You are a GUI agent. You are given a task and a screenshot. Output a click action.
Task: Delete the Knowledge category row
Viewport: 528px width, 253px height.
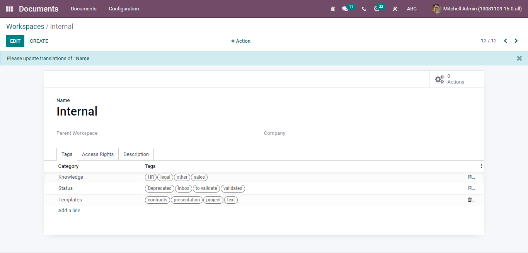tap(470, 177)
